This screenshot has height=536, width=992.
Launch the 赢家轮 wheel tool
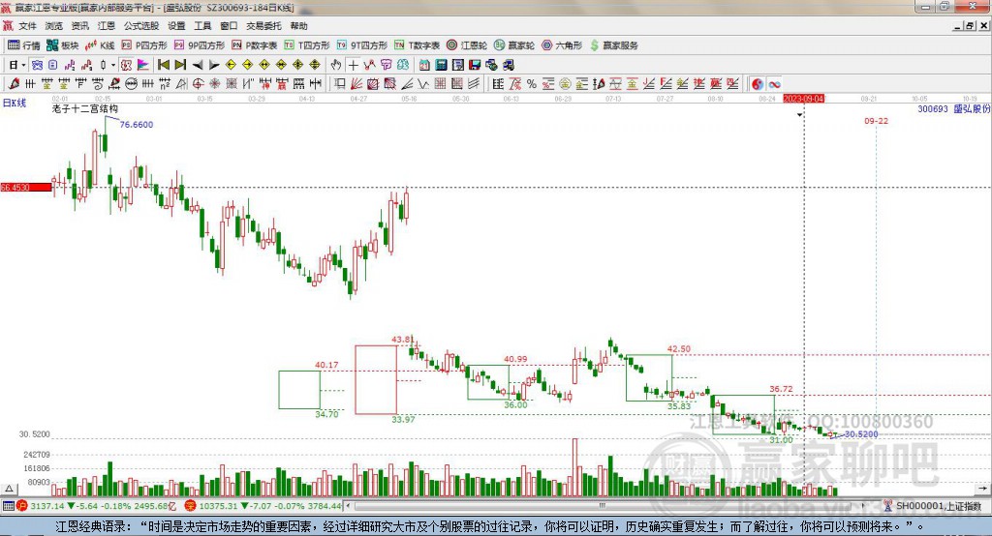tap(514, 45)
